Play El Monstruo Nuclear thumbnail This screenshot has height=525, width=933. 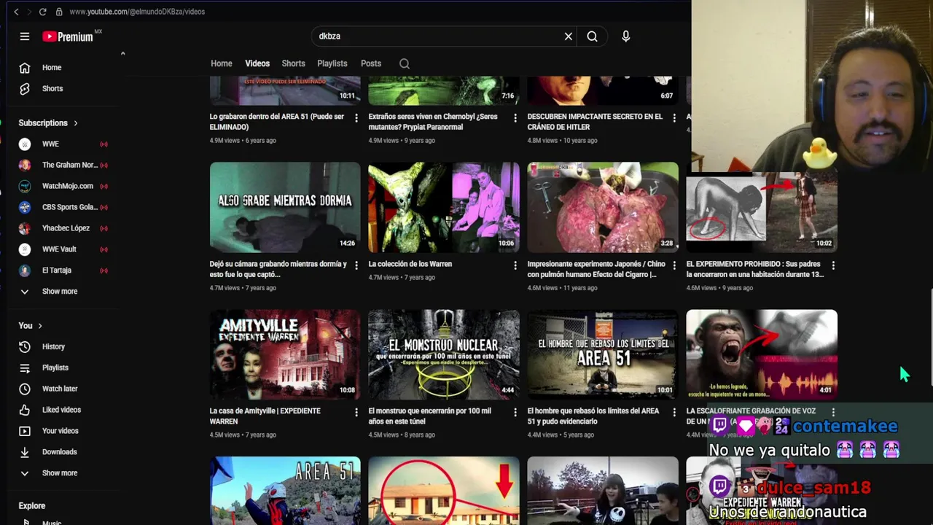444,354
